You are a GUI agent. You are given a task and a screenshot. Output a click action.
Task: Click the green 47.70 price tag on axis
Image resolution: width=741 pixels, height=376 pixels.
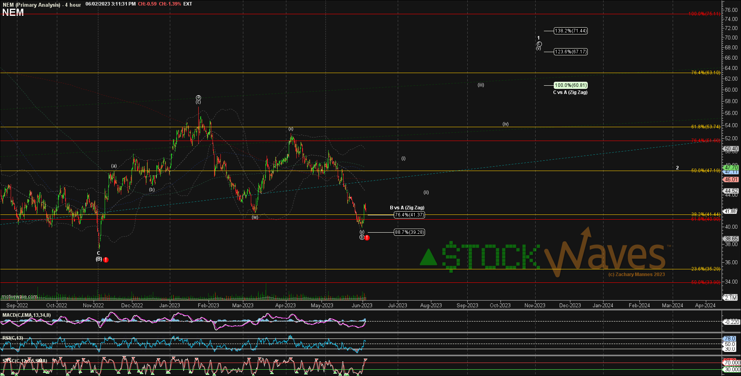tap(731, 168)
